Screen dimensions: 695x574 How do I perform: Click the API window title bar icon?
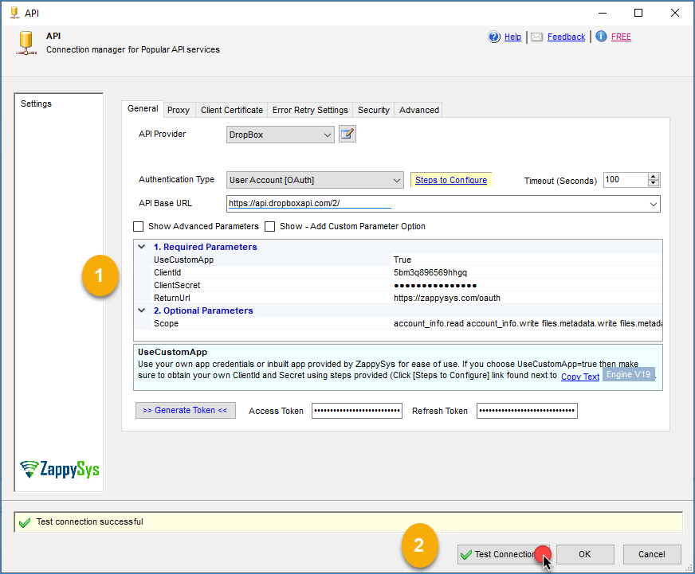(x=14, y=13)
